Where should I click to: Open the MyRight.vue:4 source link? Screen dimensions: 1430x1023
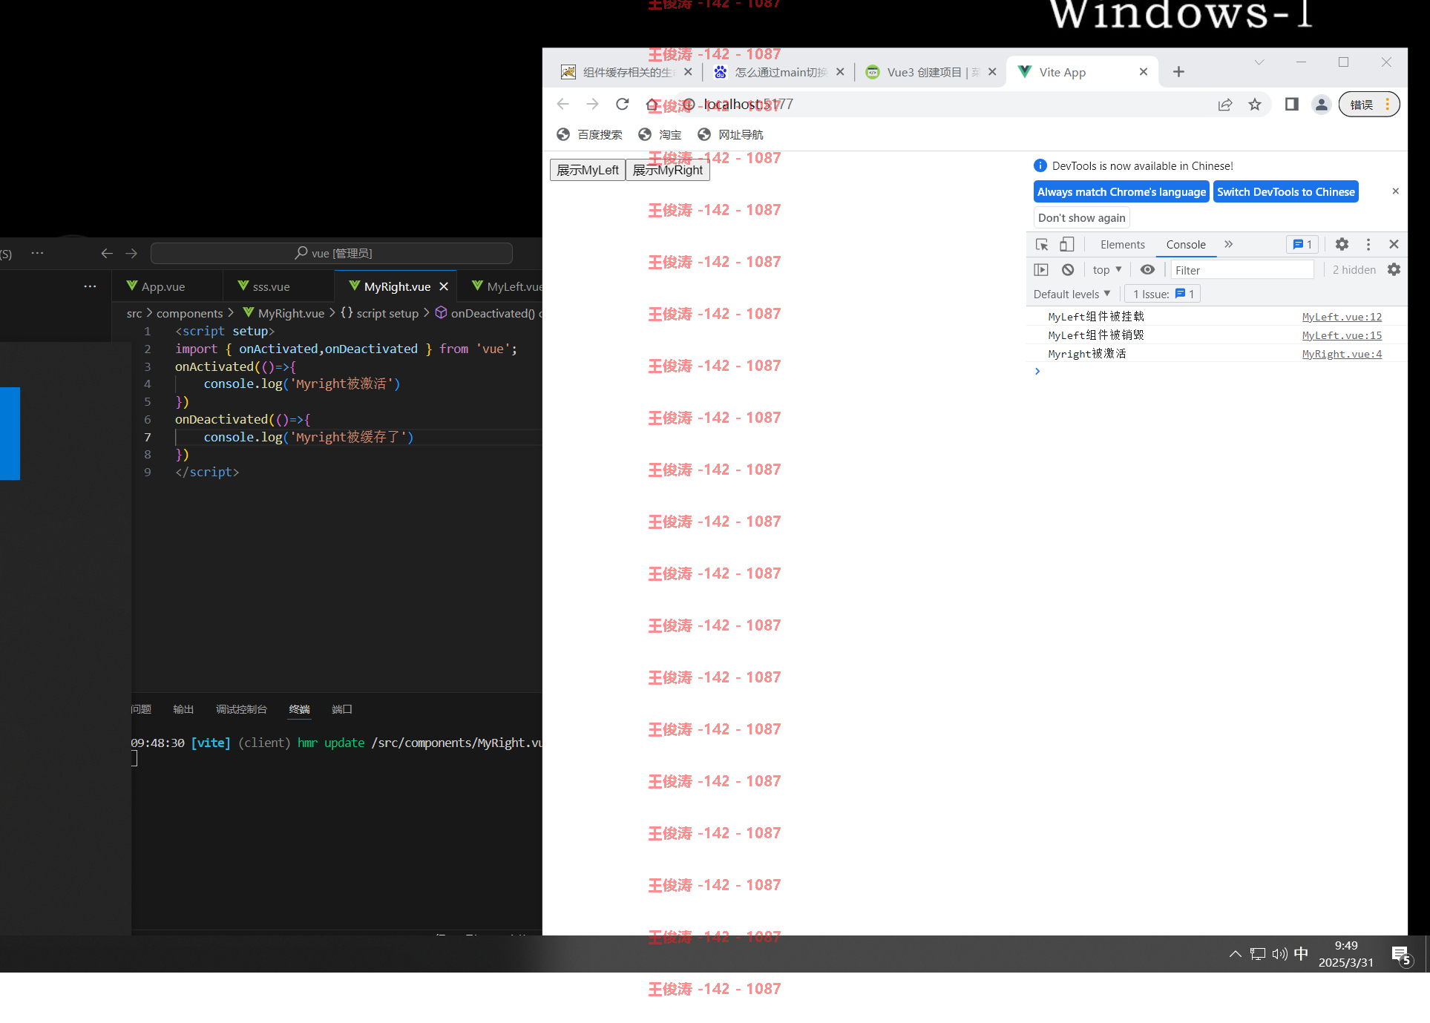(x=1342, y=354)
